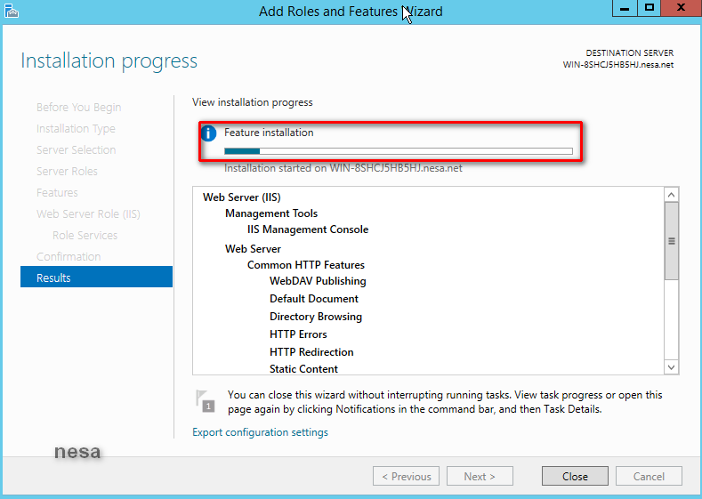This screenshot has height=499, width=702.
Task: Click Static Content in the list
Action: pyautogui.click(x=303, y=369)
